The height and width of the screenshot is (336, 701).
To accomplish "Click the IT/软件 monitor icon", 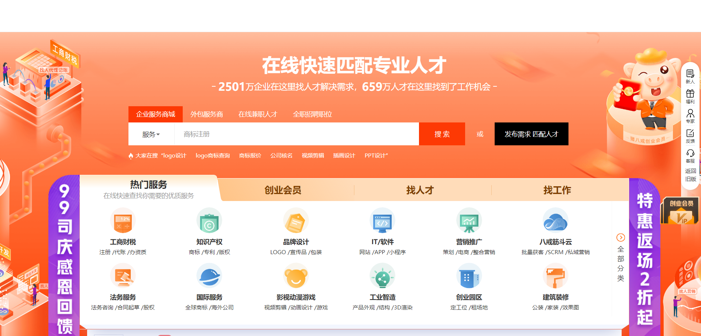I will coord(382,221).
